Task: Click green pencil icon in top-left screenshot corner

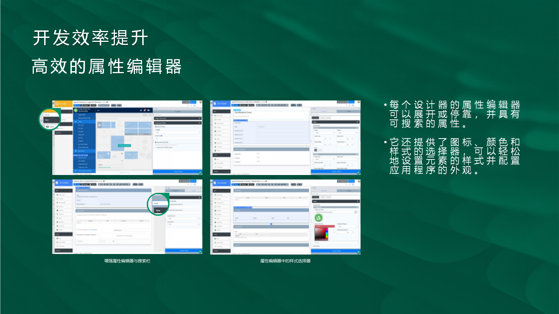Action: coord(200,173)
